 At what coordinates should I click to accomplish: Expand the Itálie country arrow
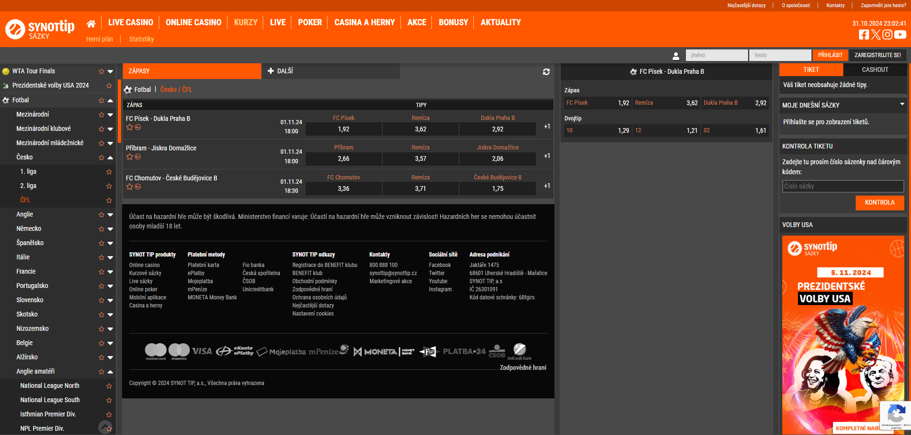pyautogui.click(x=110, y=257)
